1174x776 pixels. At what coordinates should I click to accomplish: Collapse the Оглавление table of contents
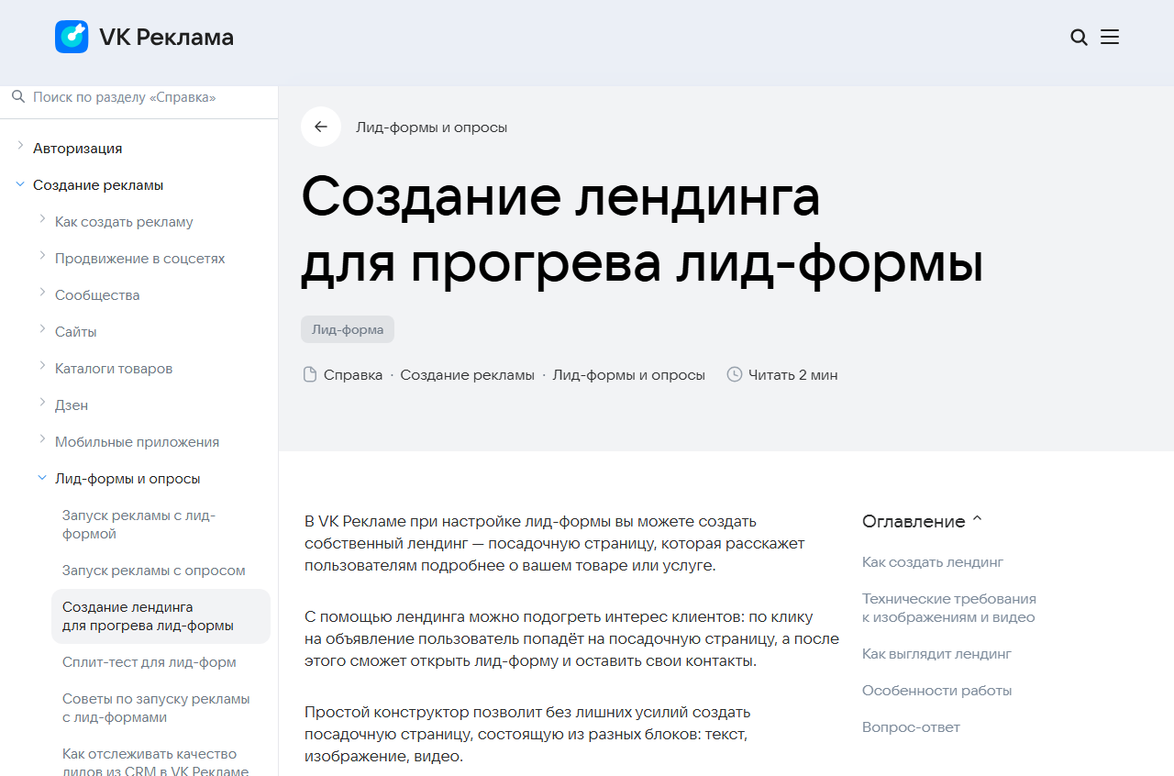[x=977, y=519]
